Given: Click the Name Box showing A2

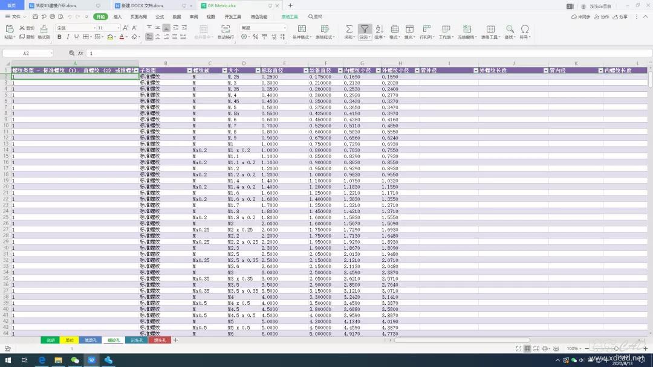Looking at the screenshot, I should [x=27, y=53].
